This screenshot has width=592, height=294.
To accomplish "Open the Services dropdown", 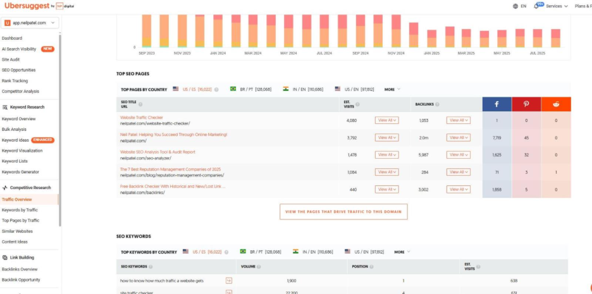I will point(557,6).
